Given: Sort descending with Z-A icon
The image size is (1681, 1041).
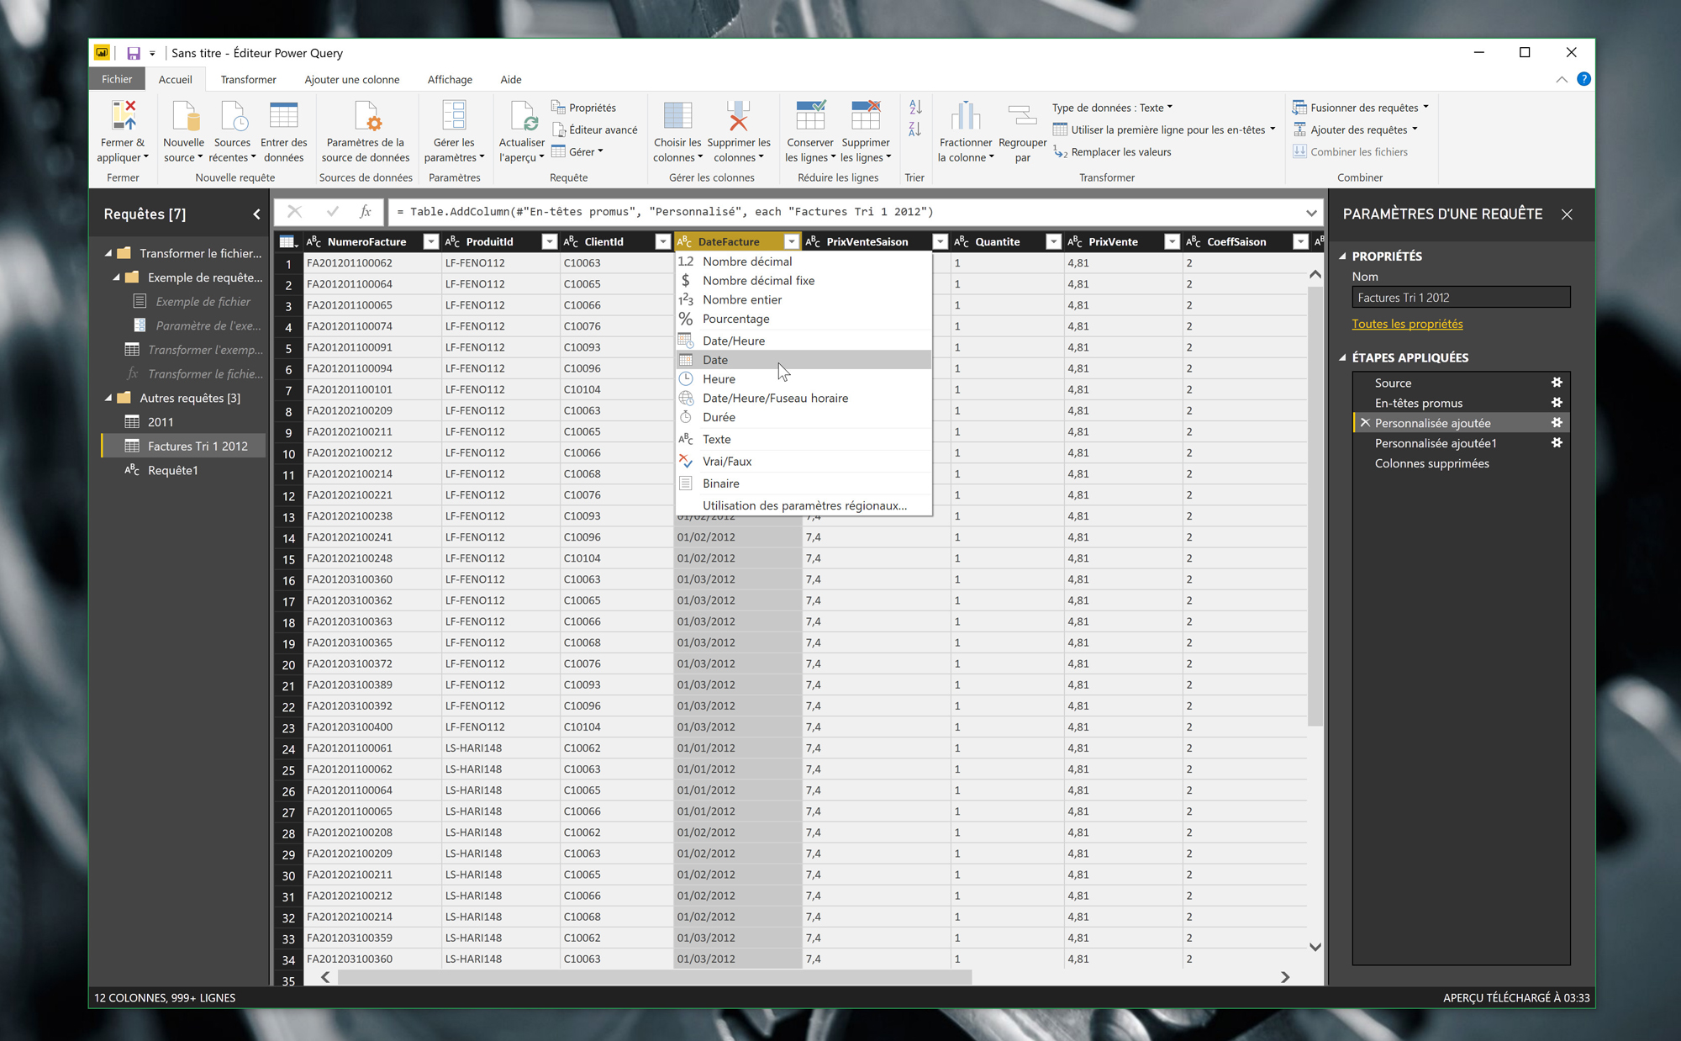Looking at the screenshot, I should (915, 129).
